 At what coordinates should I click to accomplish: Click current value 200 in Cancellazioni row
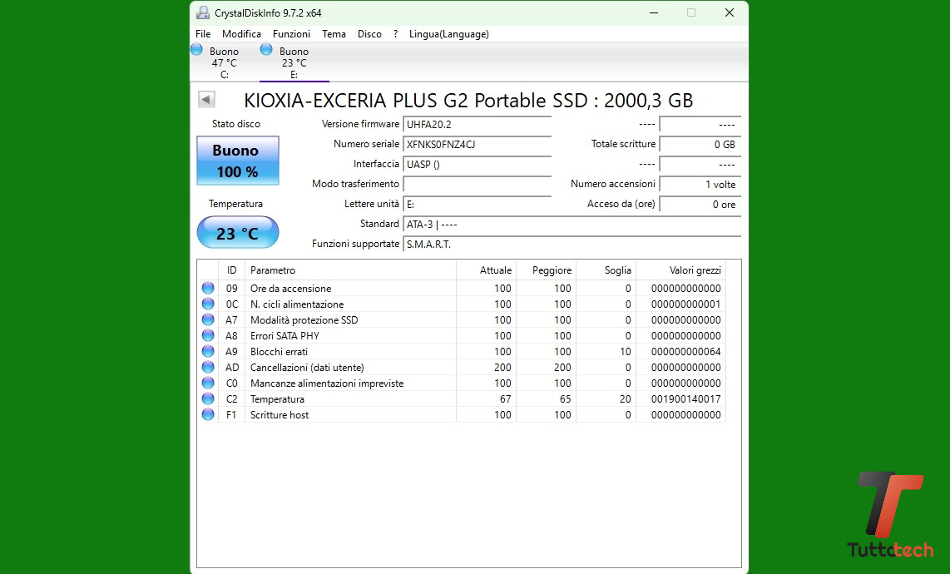[x=502, y=368]
